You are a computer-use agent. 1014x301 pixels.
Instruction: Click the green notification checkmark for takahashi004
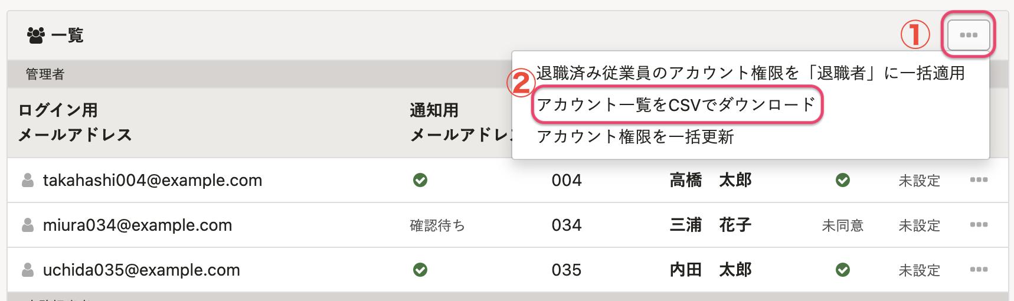coord(420,180)
